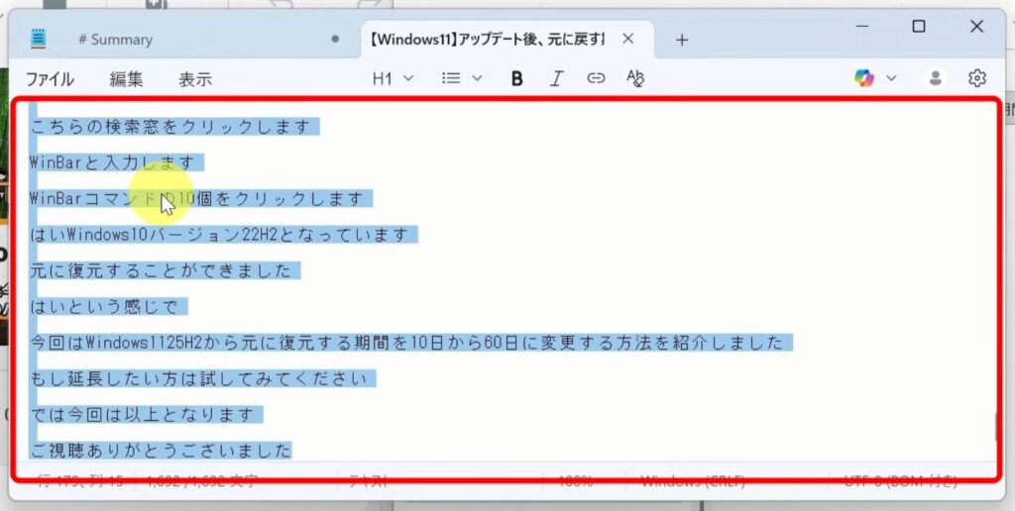Screen dimensions: 1015x511
Task: Open the 表示 menu
Action: pos(194,79)
